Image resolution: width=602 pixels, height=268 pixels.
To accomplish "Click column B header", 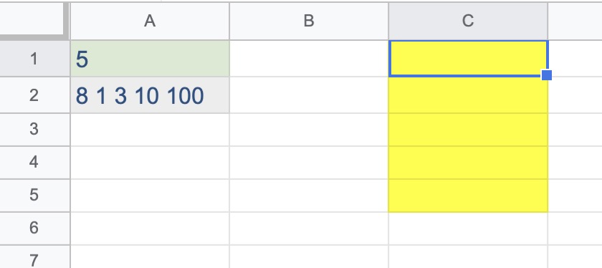I will click(x=309, y=21).
